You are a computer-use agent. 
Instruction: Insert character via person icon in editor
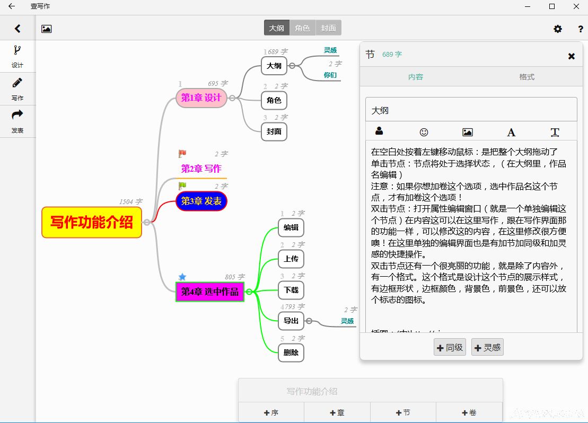pos(379,131)
